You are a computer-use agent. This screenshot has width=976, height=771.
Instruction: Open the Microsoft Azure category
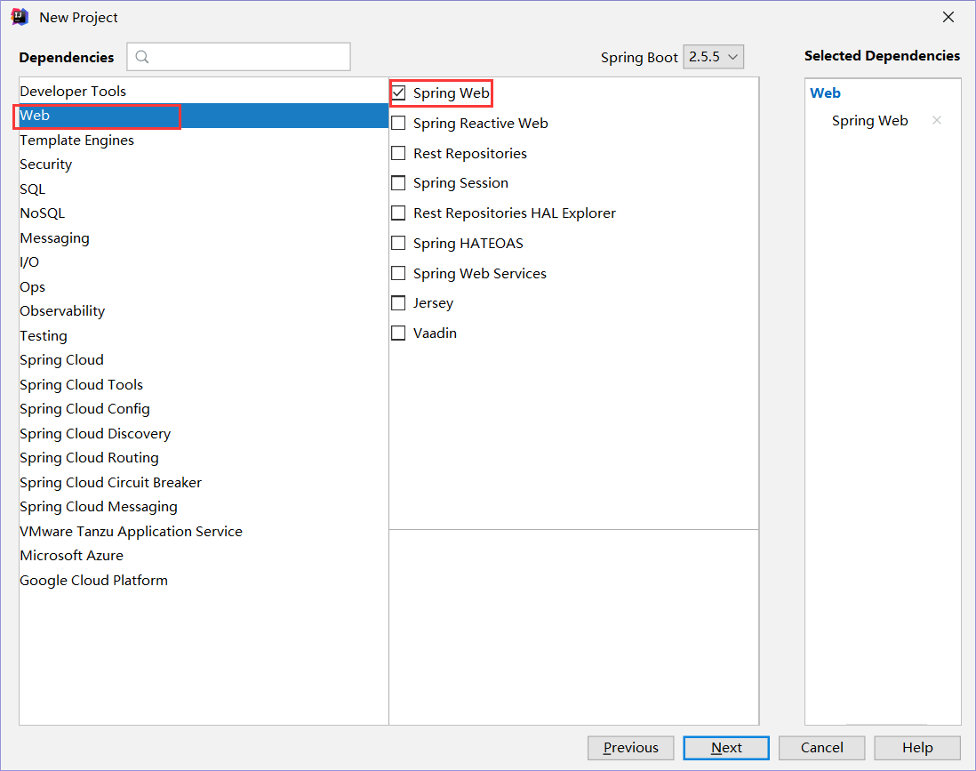pos(71,555)
